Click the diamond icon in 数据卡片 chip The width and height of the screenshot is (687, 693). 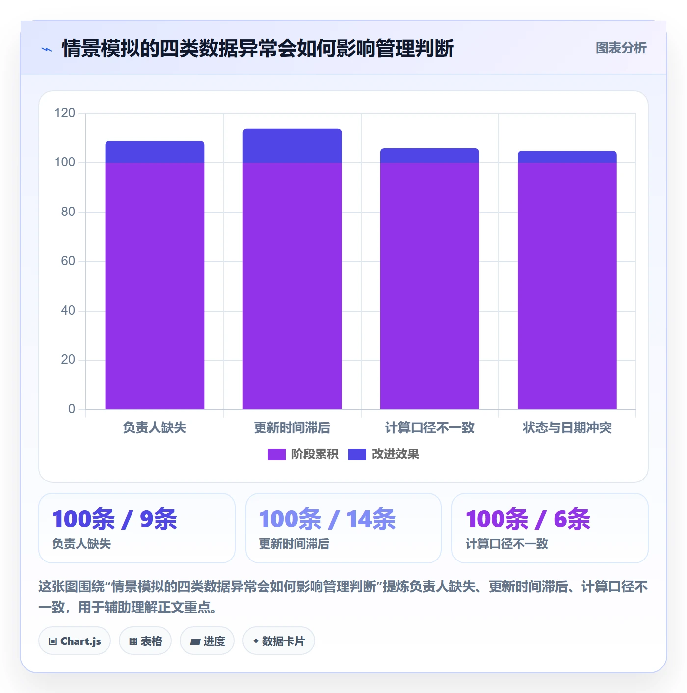(x=256, y=641)
